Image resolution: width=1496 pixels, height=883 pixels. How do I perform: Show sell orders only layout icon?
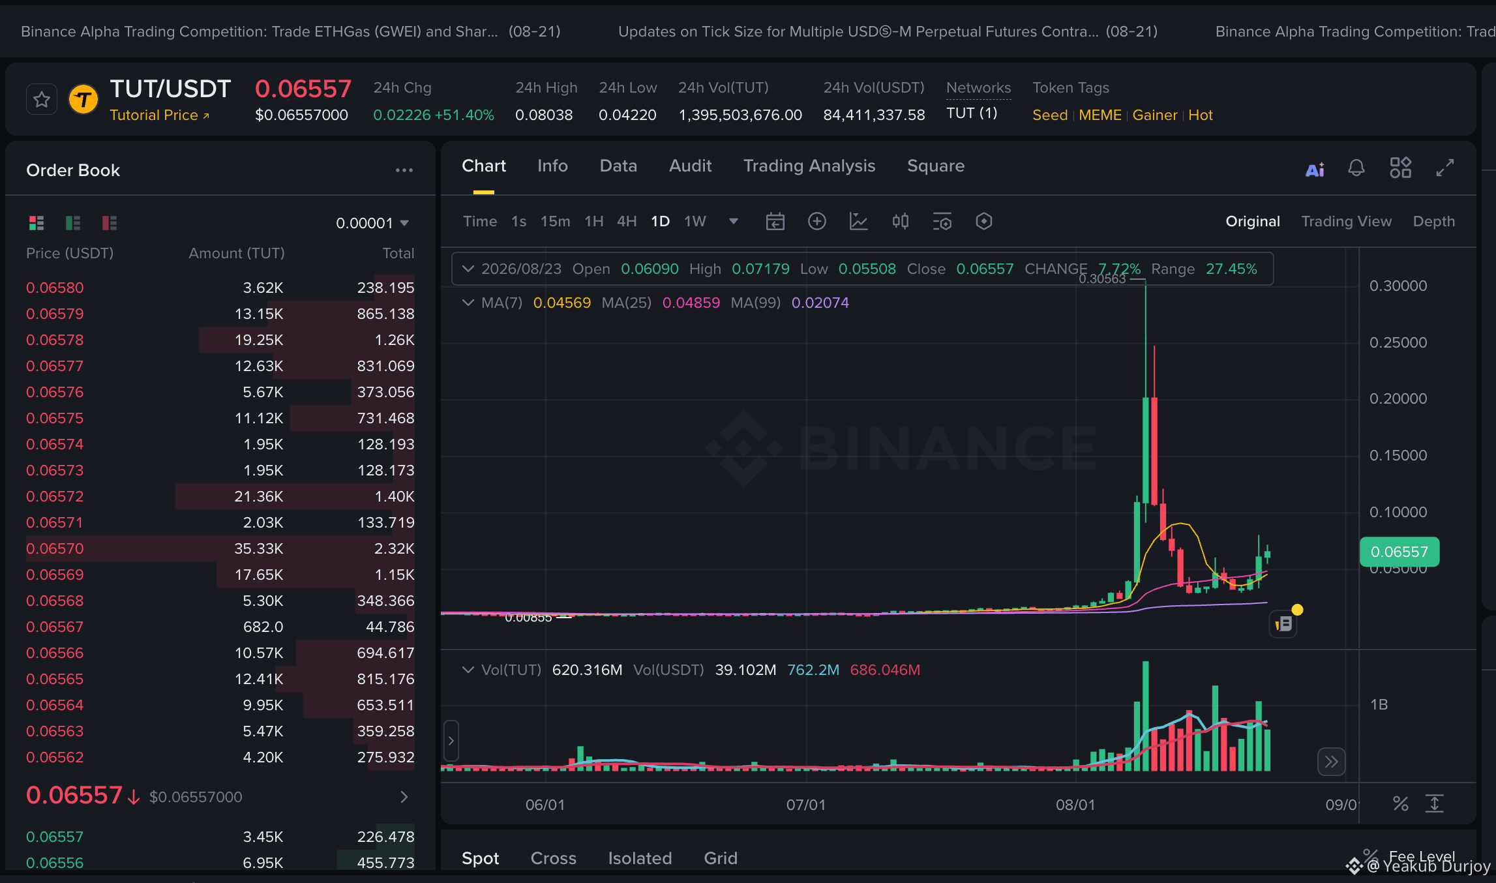click(110, 223)
